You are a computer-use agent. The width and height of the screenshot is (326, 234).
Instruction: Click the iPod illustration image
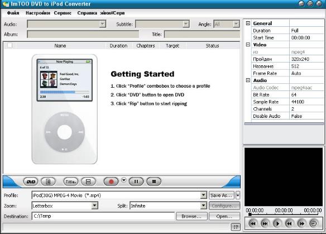[x=64, y=109]
